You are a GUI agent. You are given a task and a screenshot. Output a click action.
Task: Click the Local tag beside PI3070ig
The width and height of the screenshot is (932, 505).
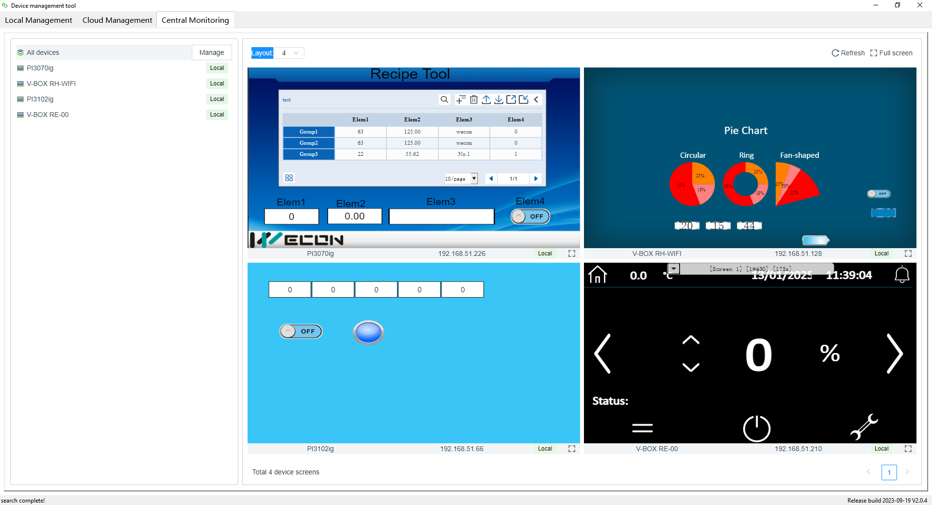(217, 68)
